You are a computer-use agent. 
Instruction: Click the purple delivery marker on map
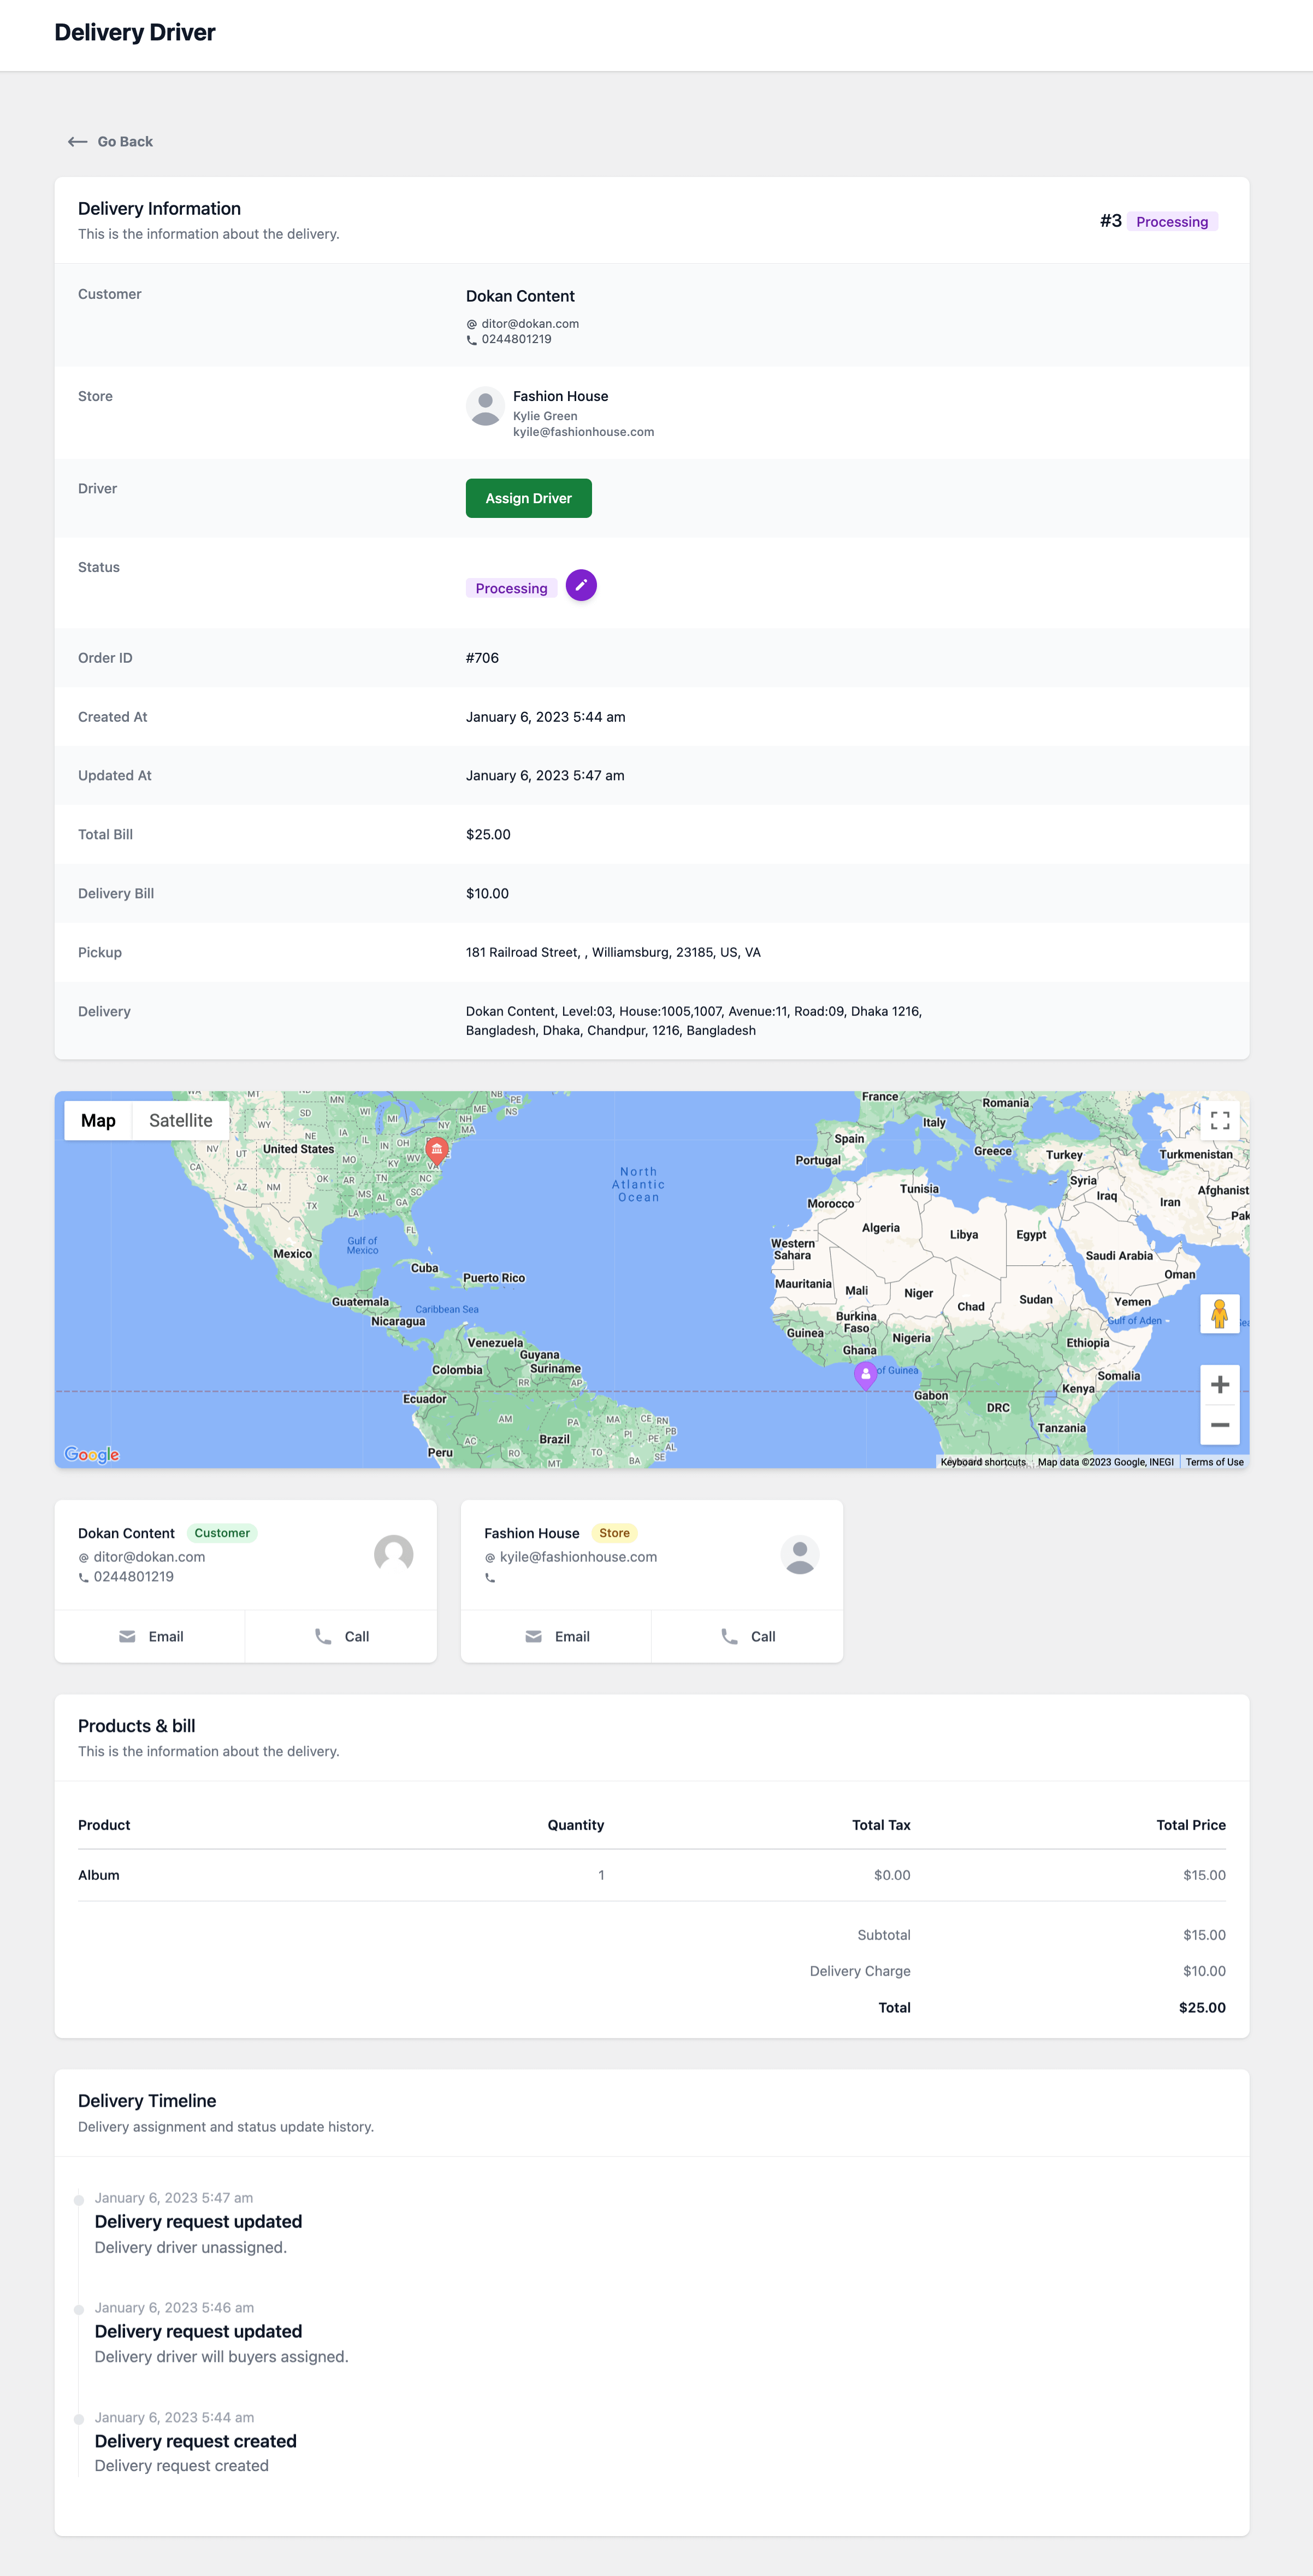(865, 1376)
